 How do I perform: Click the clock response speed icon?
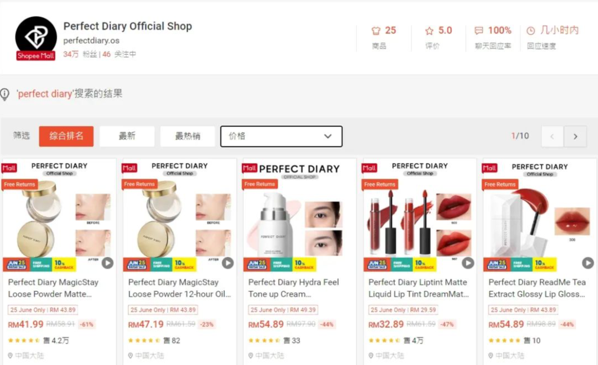pos(530,31)
